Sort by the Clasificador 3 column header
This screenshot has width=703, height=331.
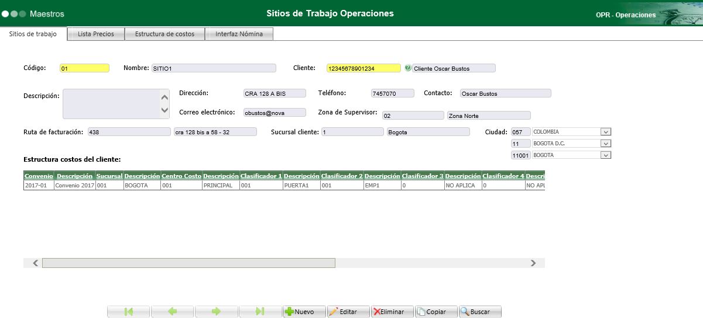(423, 176)
